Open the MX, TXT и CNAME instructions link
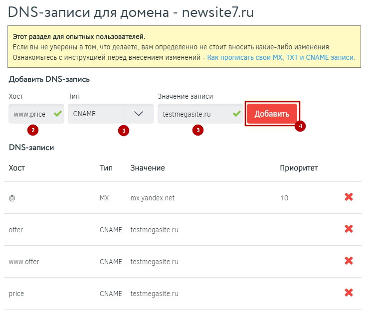Image resolution: width=369 pixels, height=312 pixels. click(281, 57)
